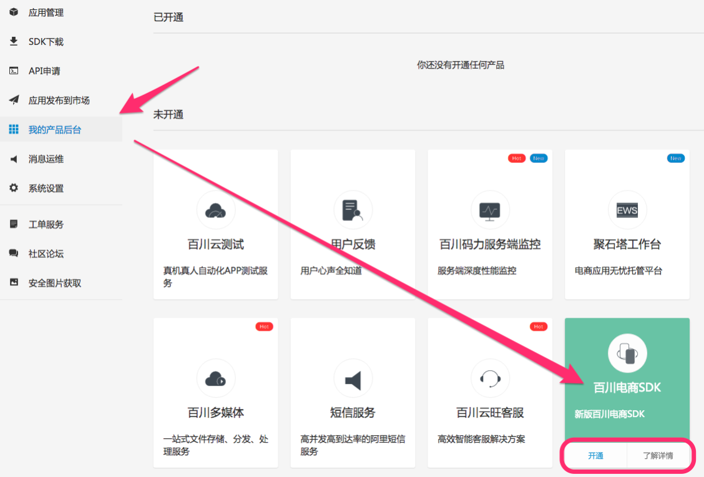Click the download icon beside SDK下载
Screen dimensions: 704x477
pos(14,41)
